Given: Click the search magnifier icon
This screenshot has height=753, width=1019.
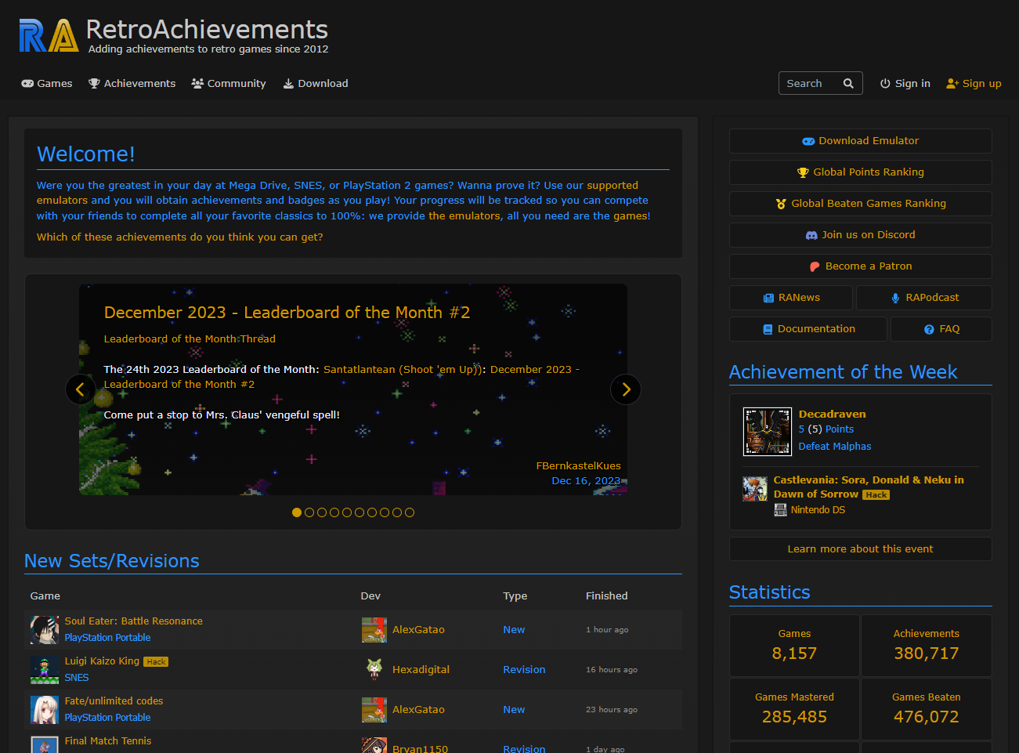Looking at the screenshot, I should point(848,83).
